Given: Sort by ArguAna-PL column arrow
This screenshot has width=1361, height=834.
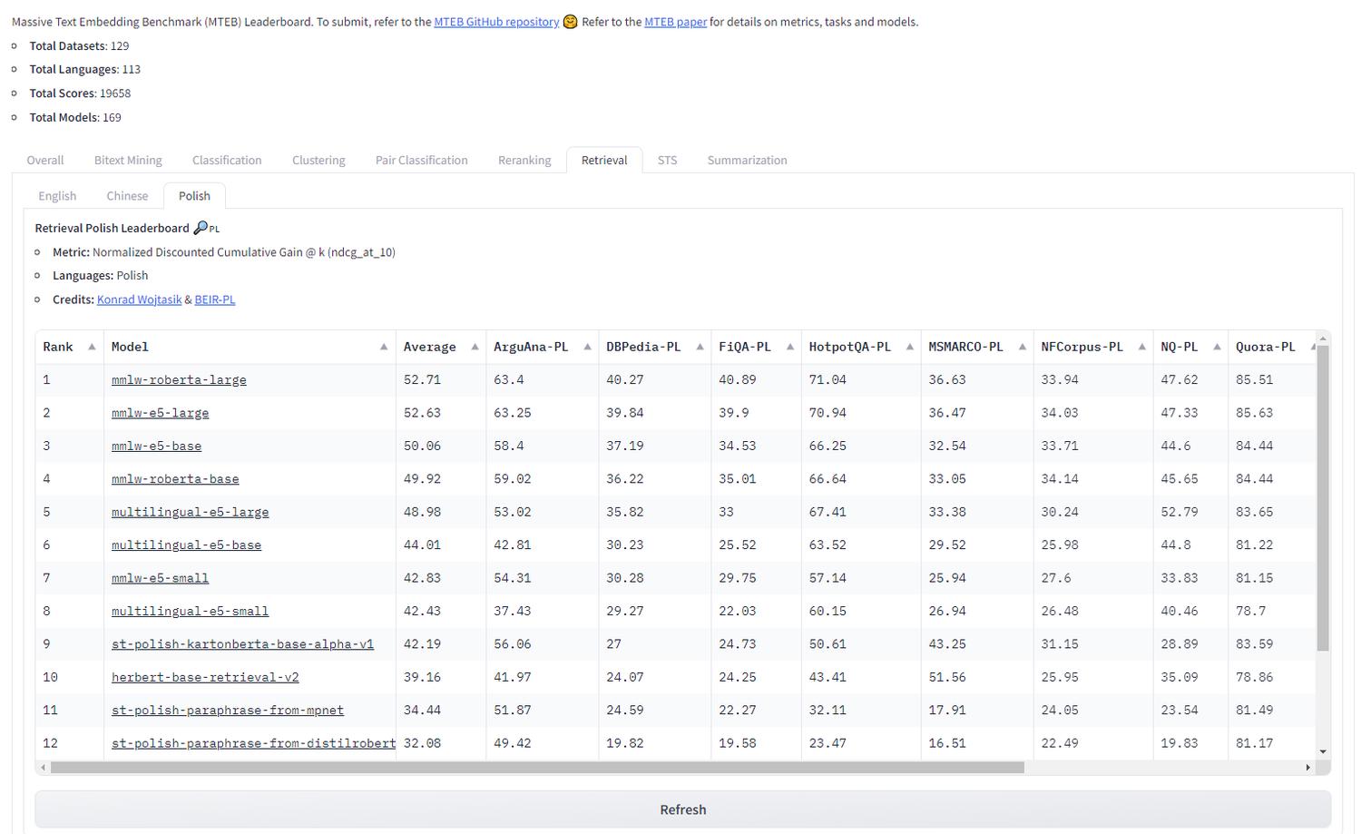Looking at the screenshot, I should (587, 347).
